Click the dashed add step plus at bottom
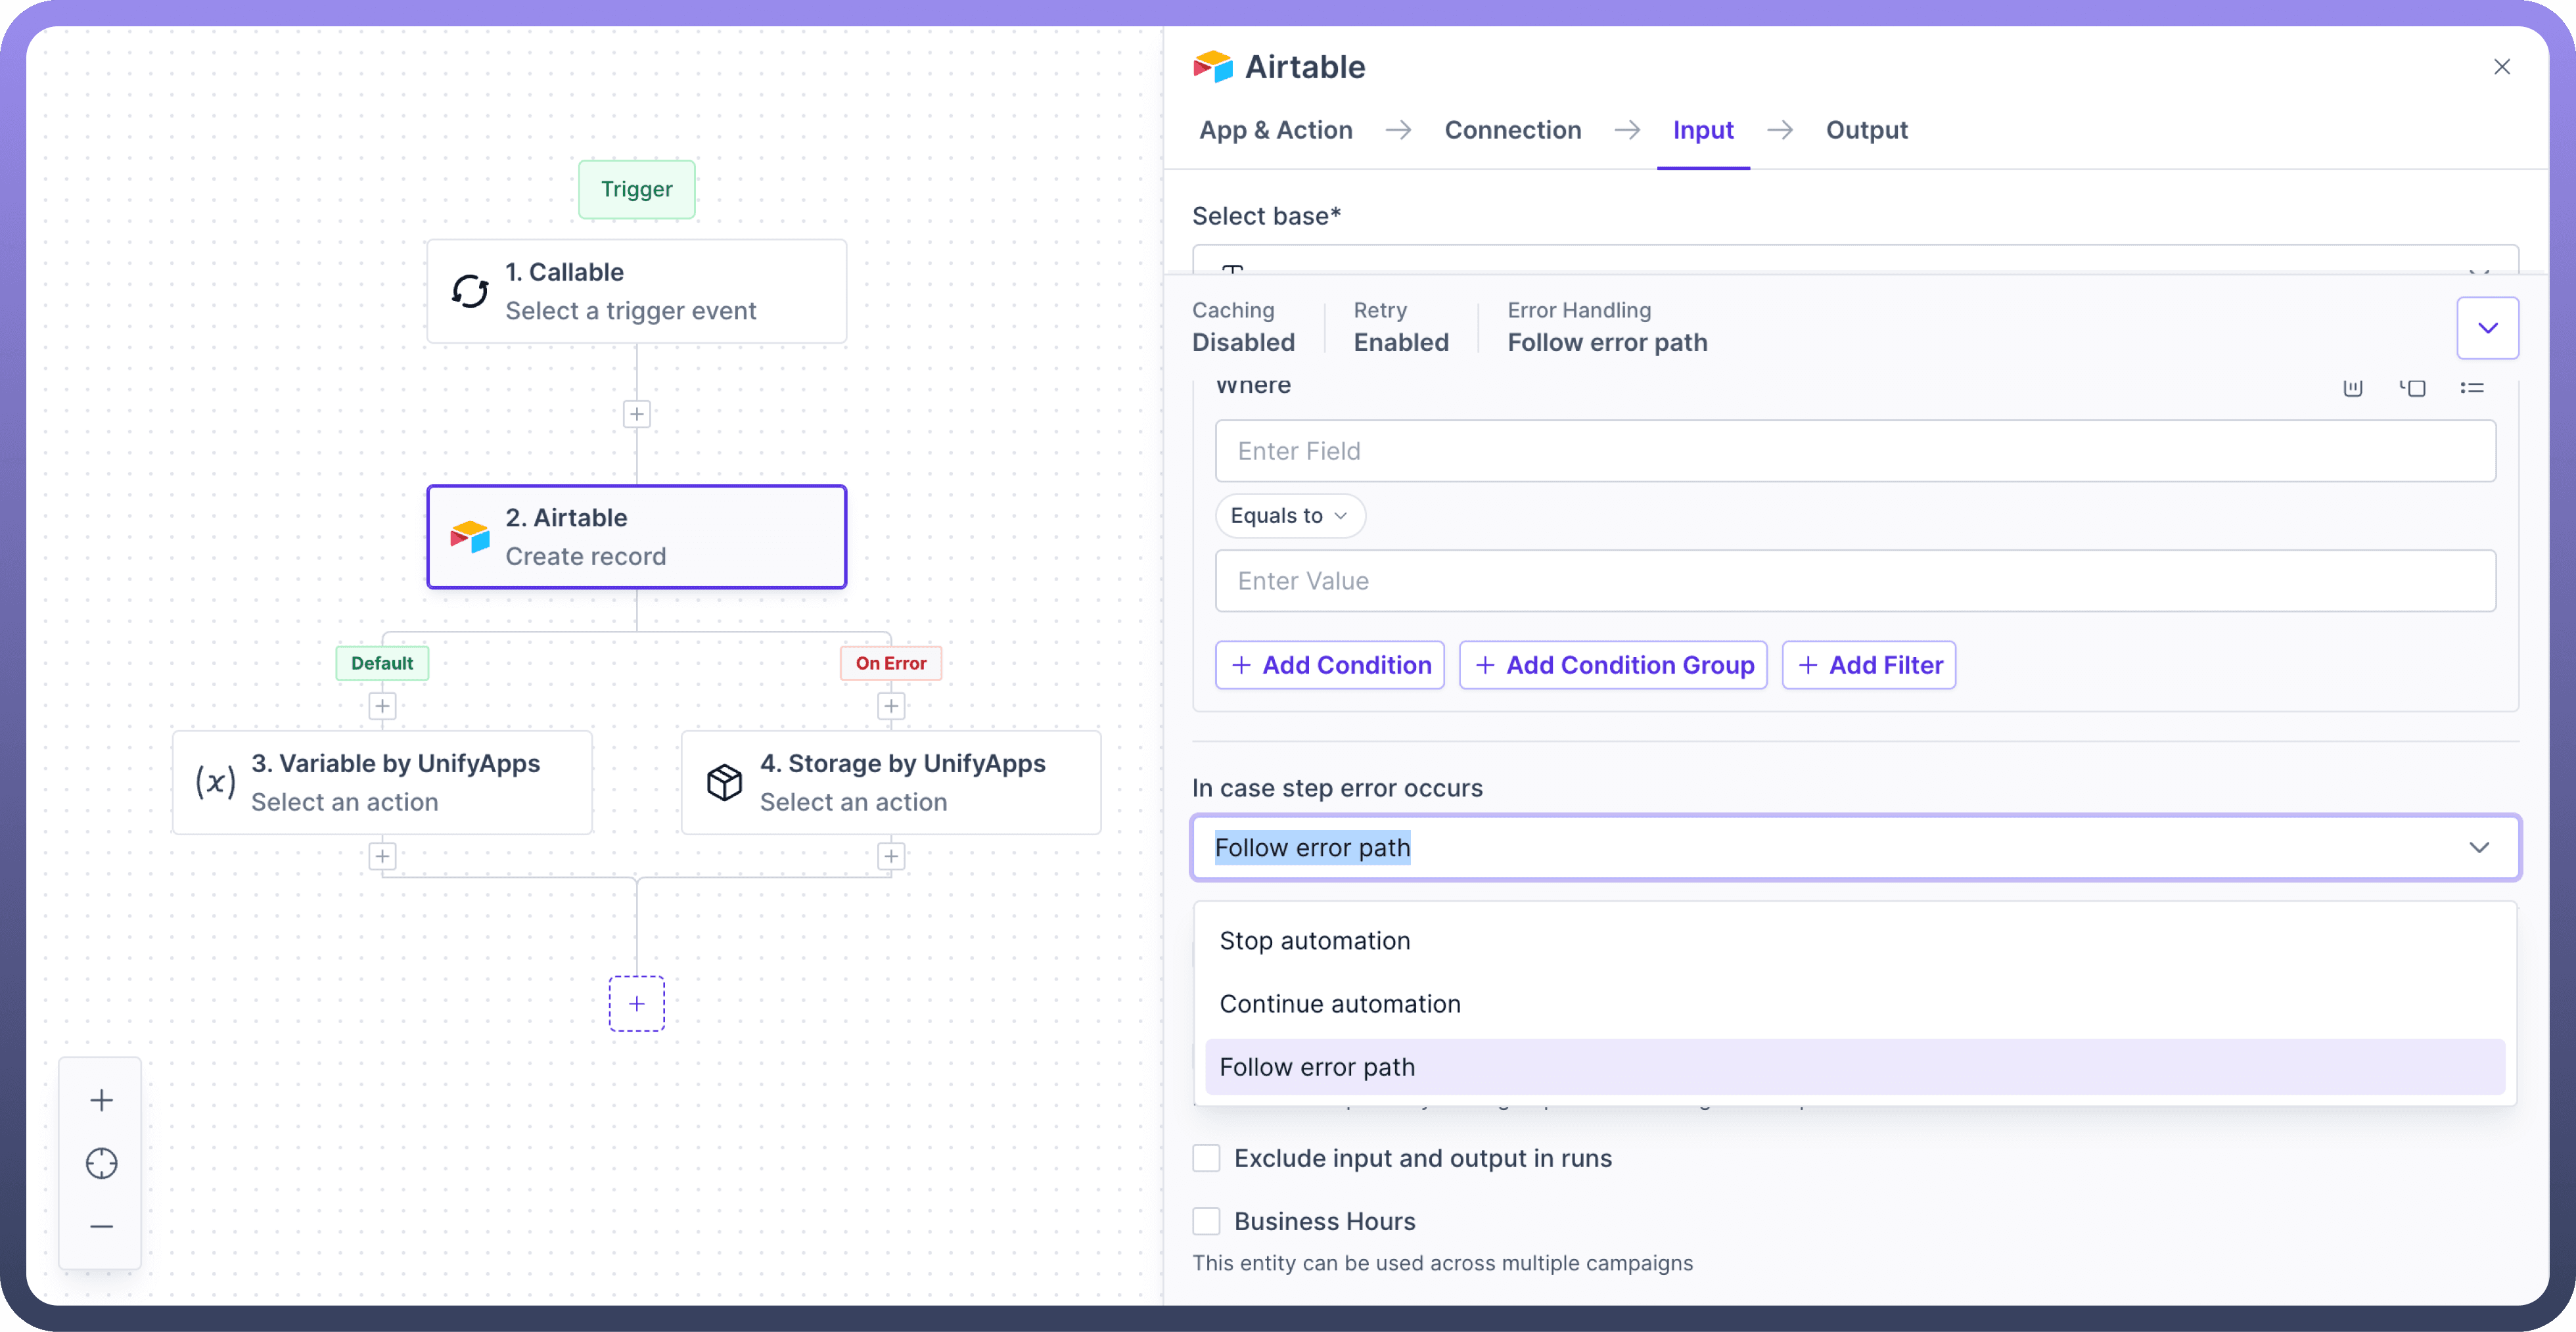2576x1332 pixels. pyautogui.click(x=636, y=1003)
